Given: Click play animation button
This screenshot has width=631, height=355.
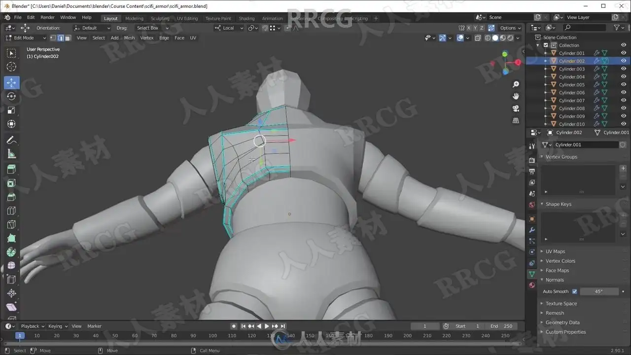Looking at the screenshot, I should (267, 326).
